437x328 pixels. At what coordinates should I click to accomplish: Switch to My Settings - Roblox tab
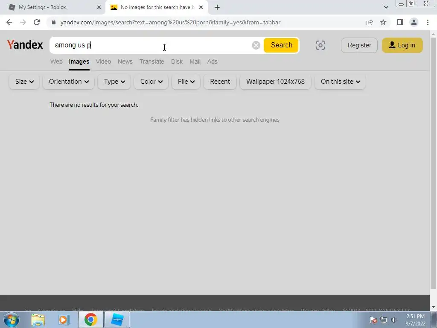52,7
